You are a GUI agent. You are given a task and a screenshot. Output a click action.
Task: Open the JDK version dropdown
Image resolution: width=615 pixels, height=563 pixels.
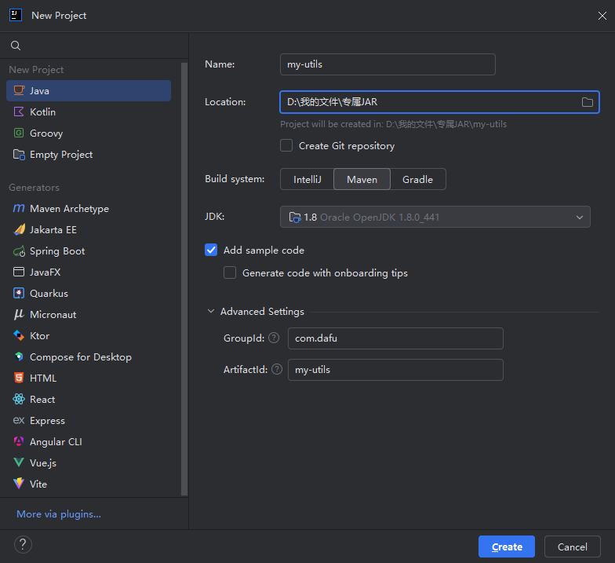tap(435, 217)
